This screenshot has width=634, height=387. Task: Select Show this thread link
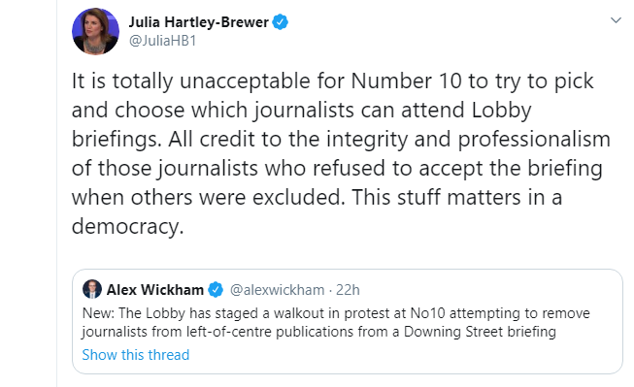[136, 355]
